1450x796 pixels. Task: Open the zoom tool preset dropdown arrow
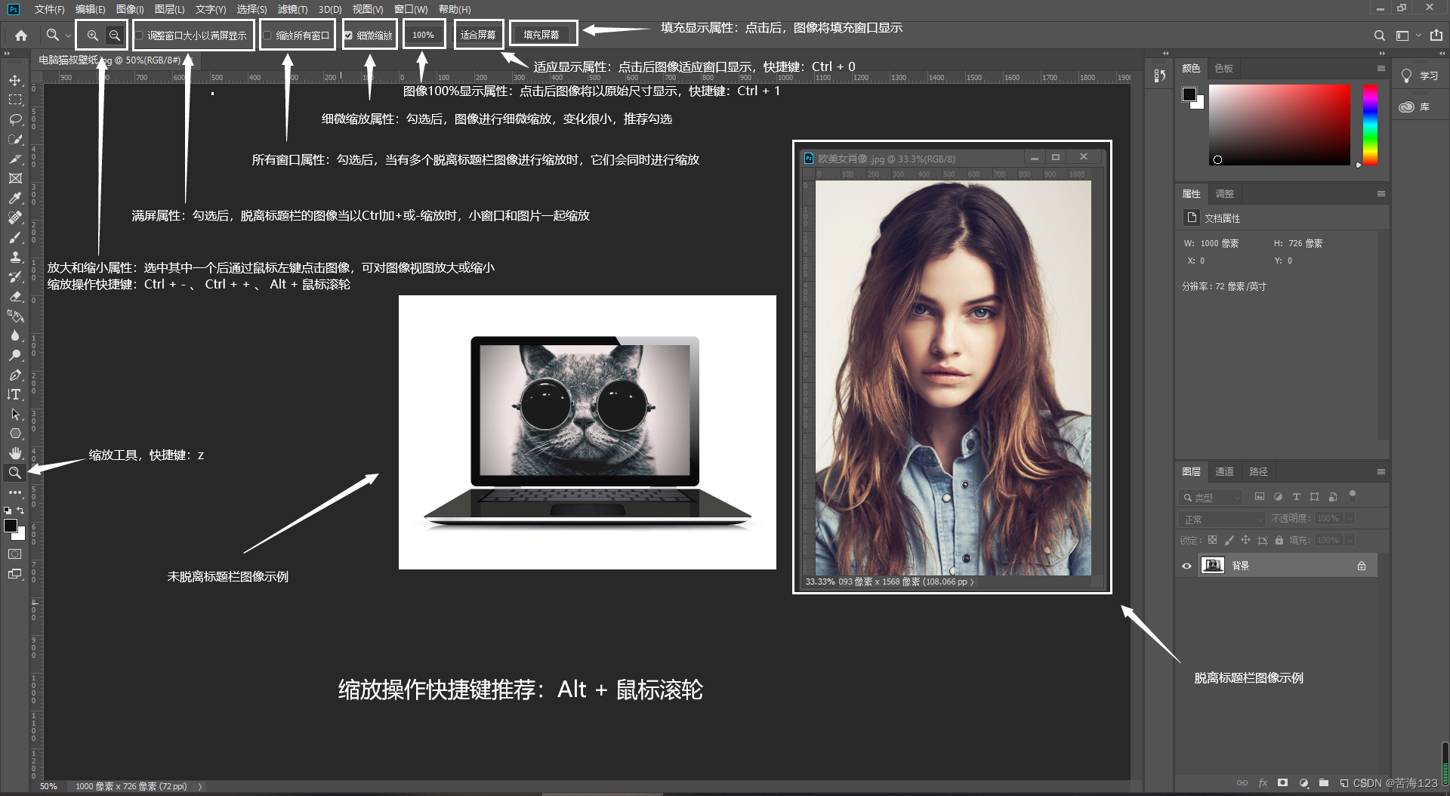pos(68,35)
